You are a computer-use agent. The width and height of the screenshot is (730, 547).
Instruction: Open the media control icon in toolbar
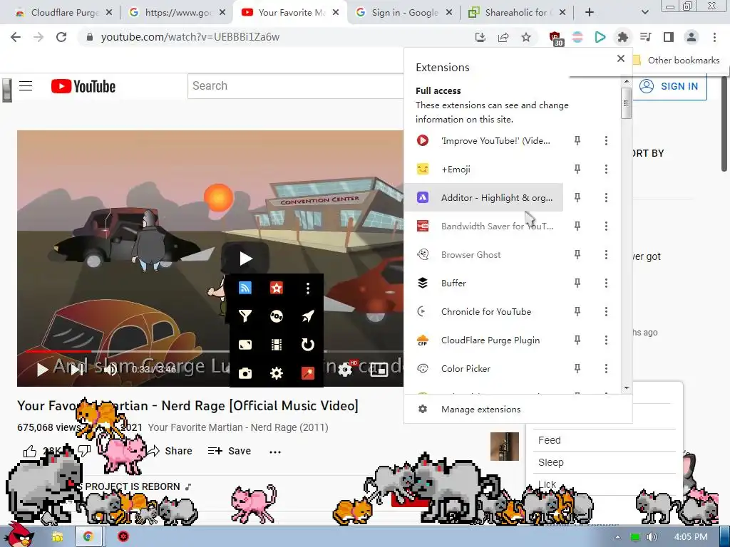[x=645, y=37]
